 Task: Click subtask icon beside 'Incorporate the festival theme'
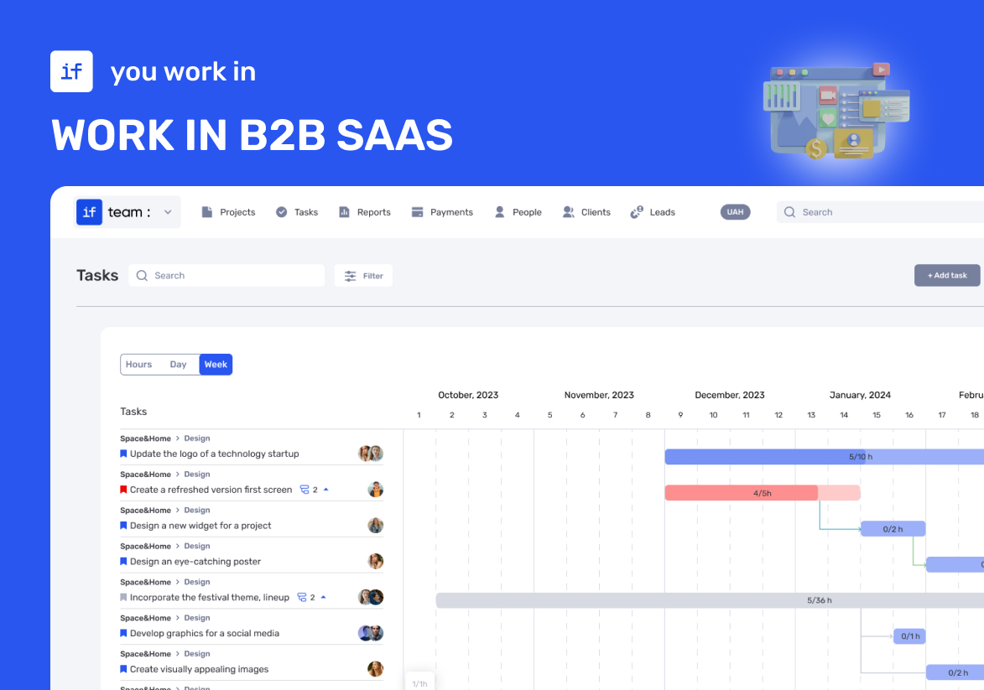coord(302,597)
